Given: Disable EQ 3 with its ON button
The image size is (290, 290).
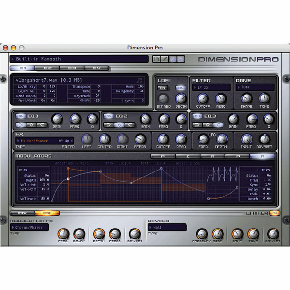Looking at the screenshot, I should point(197,116).
